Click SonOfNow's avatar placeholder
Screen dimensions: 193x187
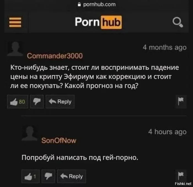coord(30,133)
